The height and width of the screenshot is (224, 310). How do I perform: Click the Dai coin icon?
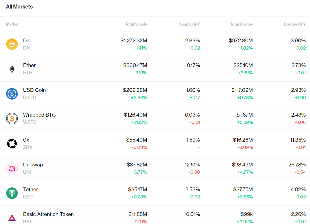coord(12,44)
